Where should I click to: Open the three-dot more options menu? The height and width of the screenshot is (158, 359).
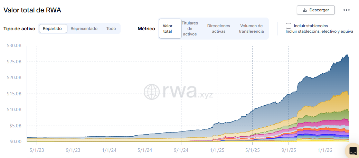(347, 10)
